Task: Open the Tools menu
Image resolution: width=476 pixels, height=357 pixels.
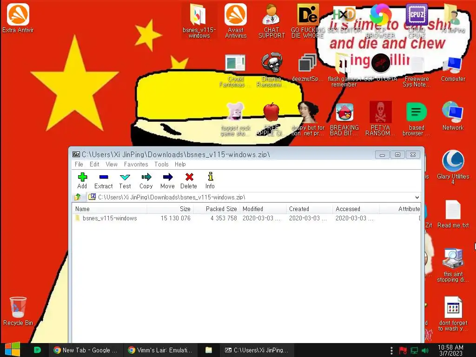Action: [x=161, y=164]
